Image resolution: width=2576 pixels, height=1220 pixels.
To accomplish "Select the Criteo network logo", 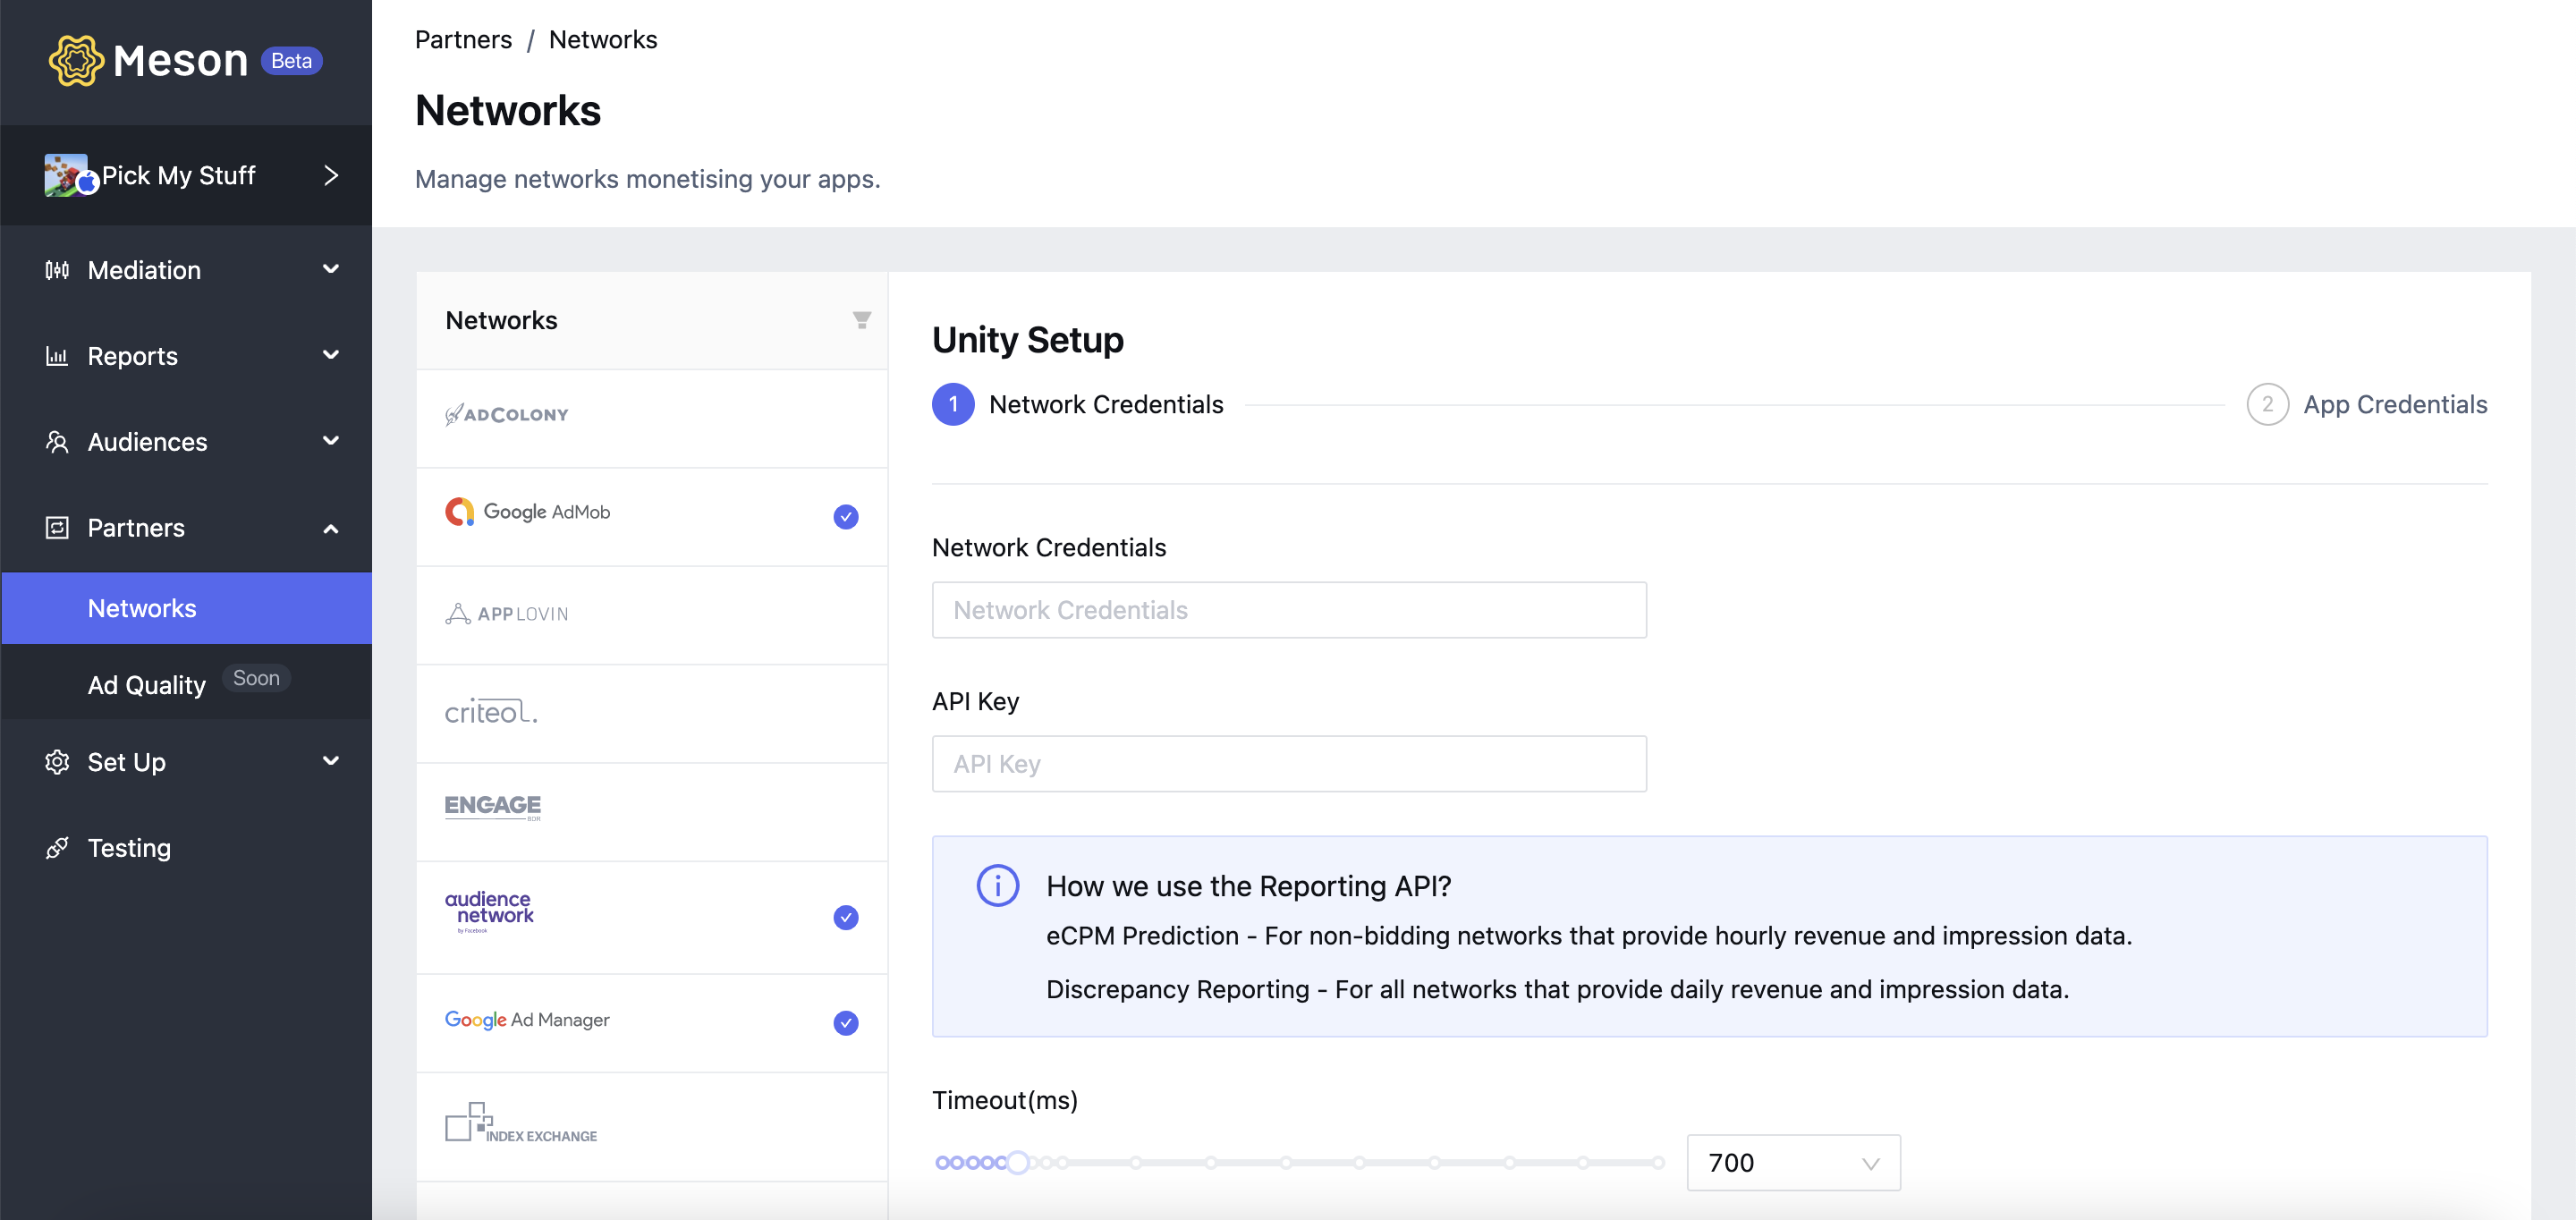I will click(x=491, y=712).
